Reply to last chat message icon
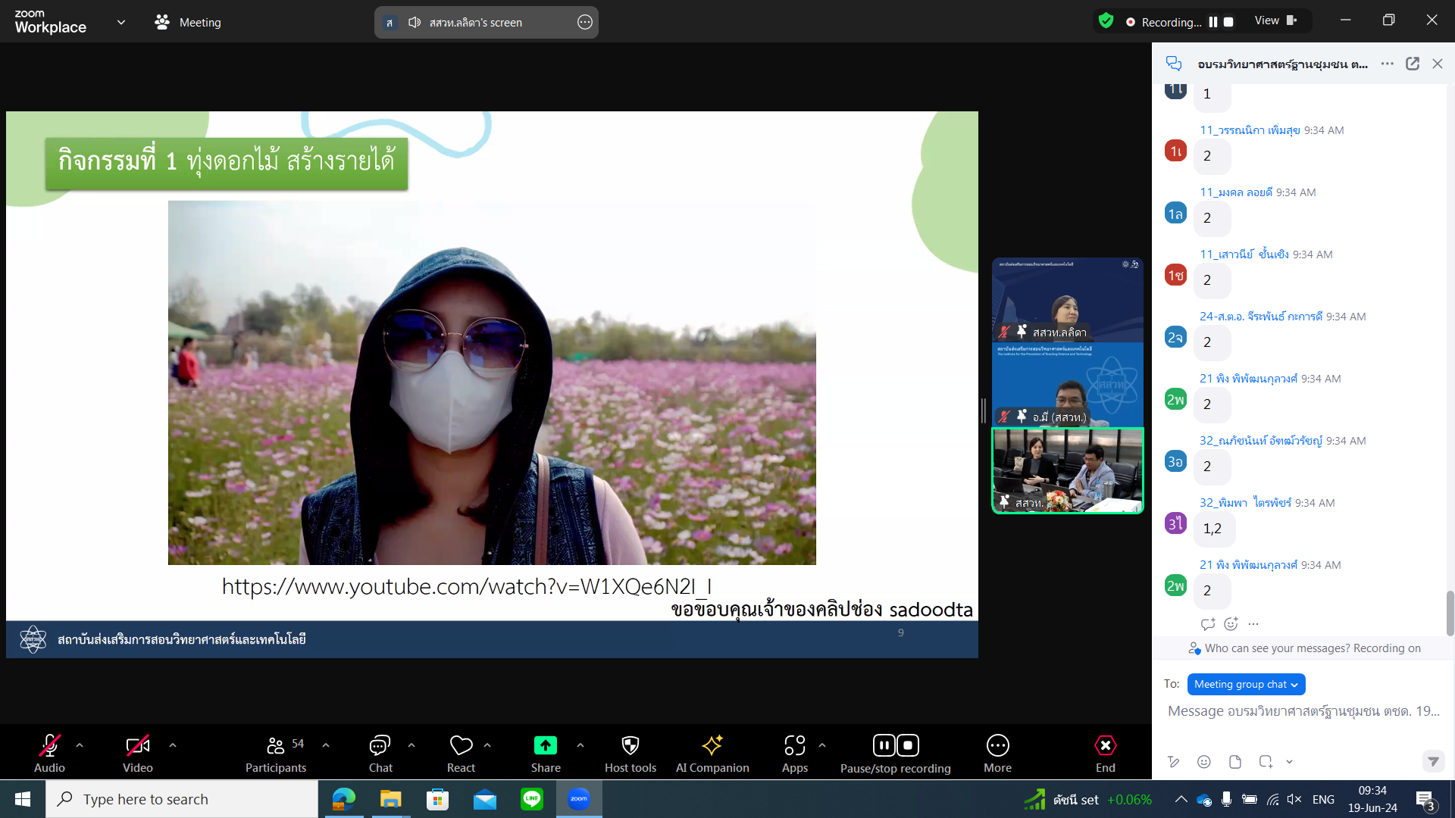The width and height of the screenshot is (1455, 818). (1208, 624)
